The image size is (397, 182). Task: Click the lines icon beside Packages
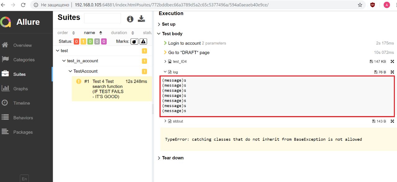(5, 132)
